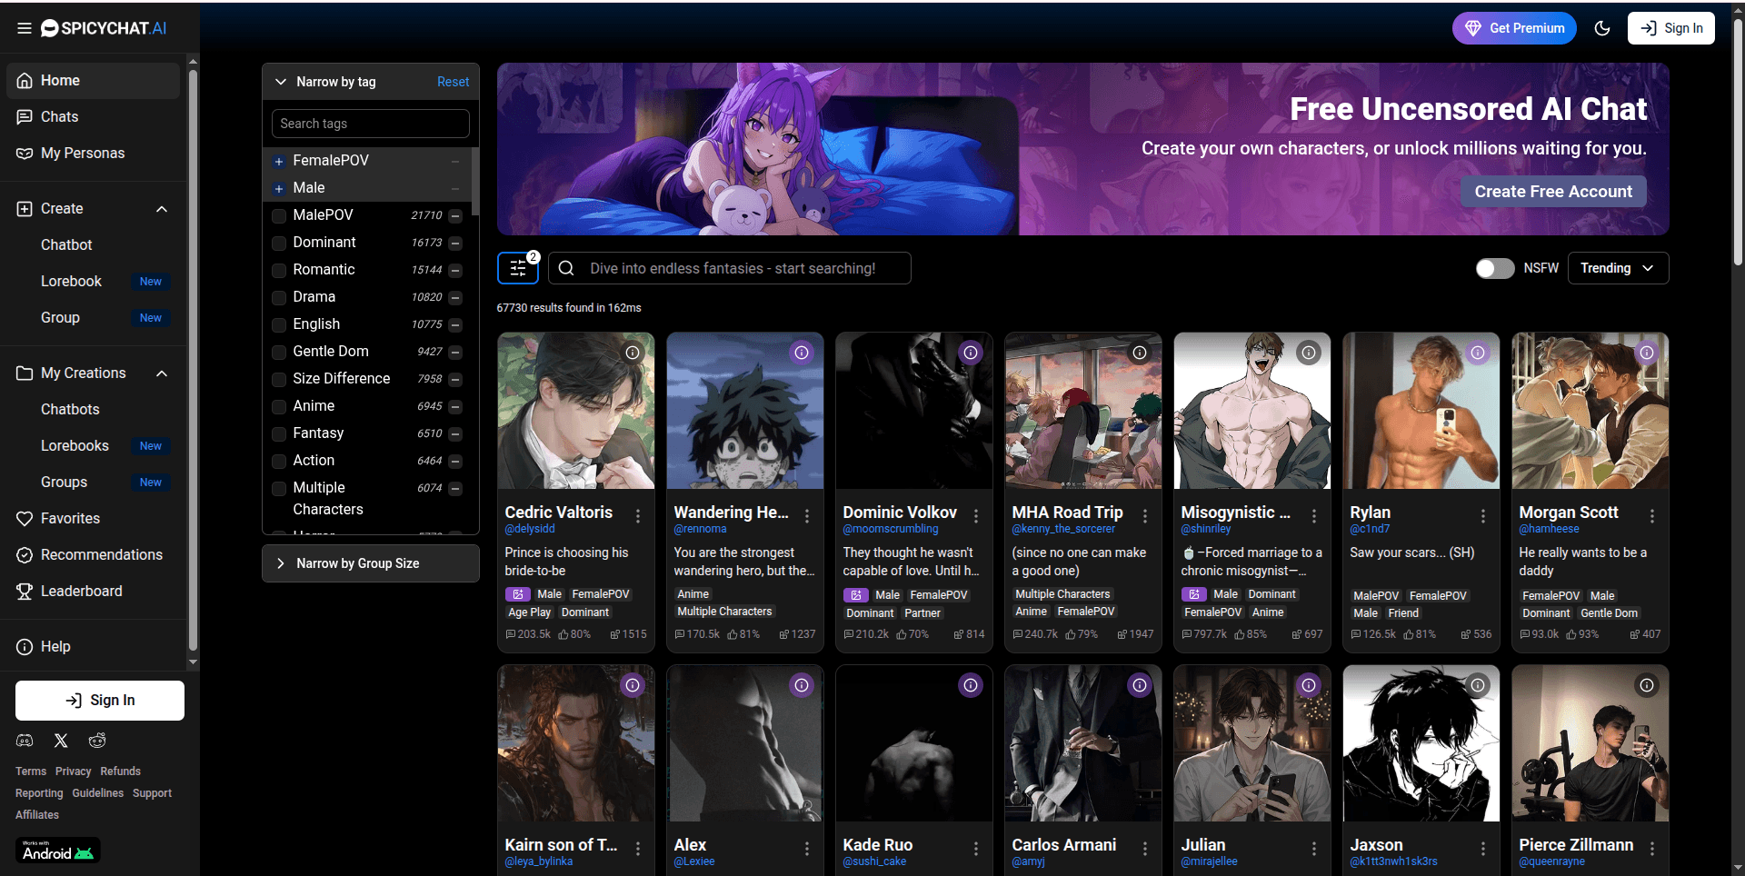Click info icon on Cedric Valtoris card
Image resolution: width=1745 pixels, height=876 pixels.
click(633, 353)
